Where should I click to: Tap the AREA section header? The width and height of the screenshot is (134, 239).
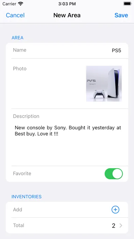(17, 38)
